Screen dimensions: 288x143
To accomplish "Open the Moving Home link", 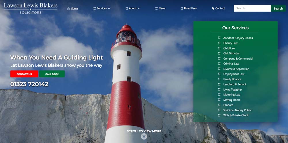I will pos(232,100).
